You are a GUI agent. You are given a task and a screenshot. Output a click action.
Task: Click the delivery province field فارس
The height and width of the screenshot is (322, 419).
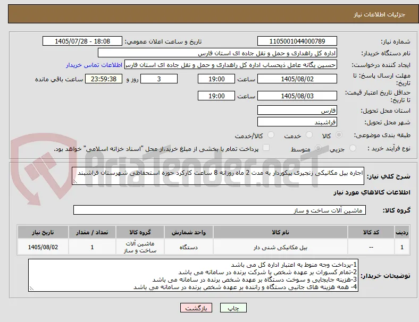297,111
